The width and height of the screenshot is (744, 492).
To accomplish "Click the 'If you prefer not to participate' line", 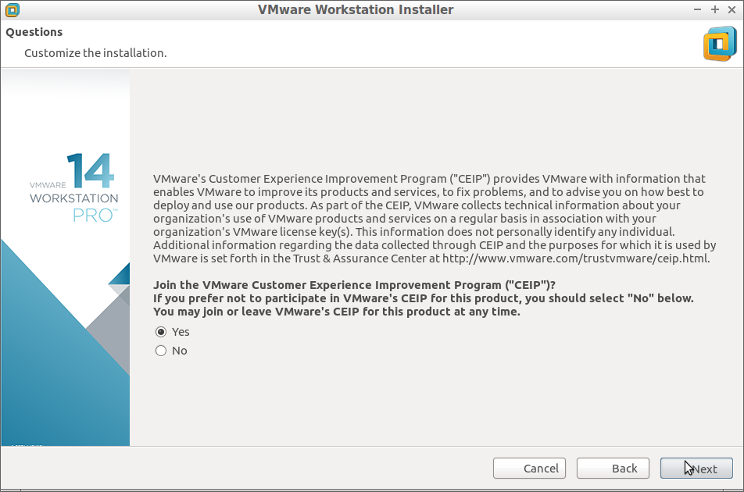I will click(424, 298).
